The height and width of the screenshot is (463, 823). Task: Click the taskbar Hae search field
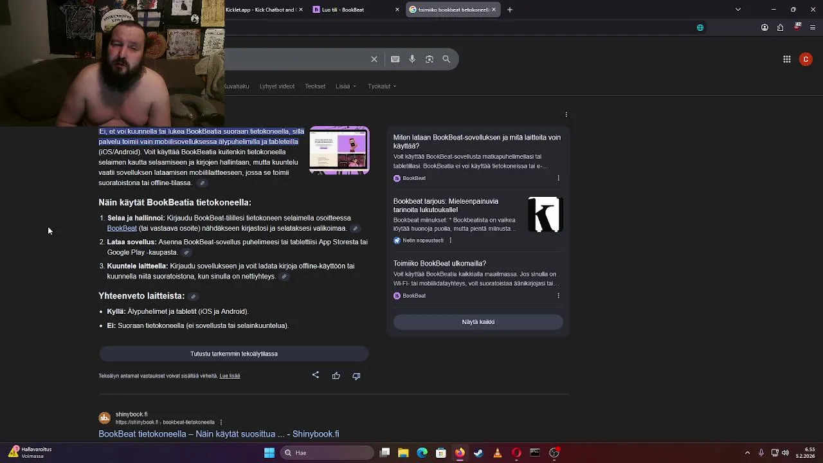[326, 453]
